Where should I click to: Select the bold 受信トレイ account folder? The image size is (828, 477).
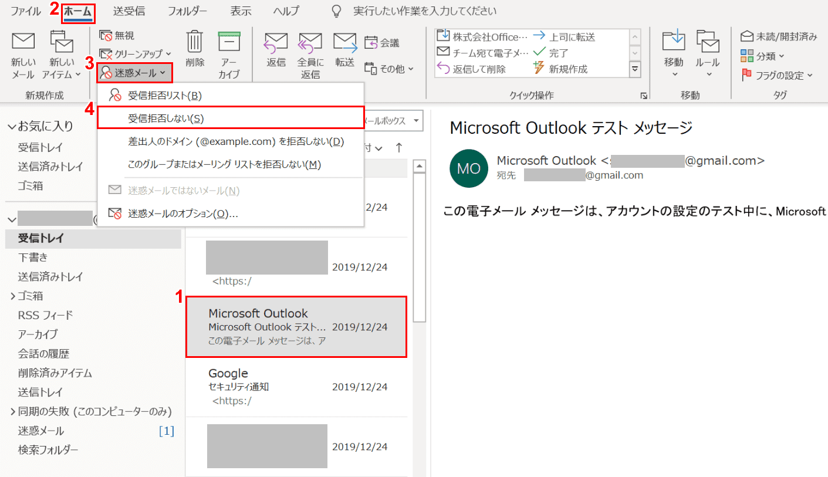point(93,238)
